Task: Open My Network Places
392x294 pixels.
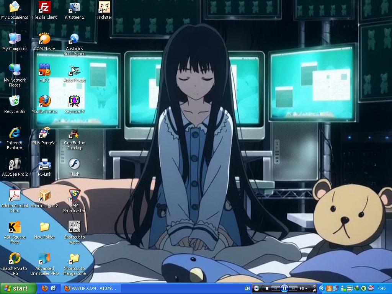Action: pos(15,76)
